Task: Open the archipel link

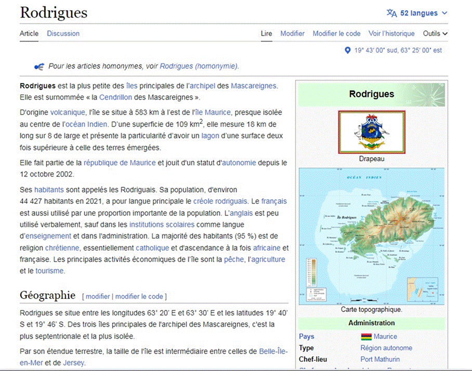Action: [202, 86]
